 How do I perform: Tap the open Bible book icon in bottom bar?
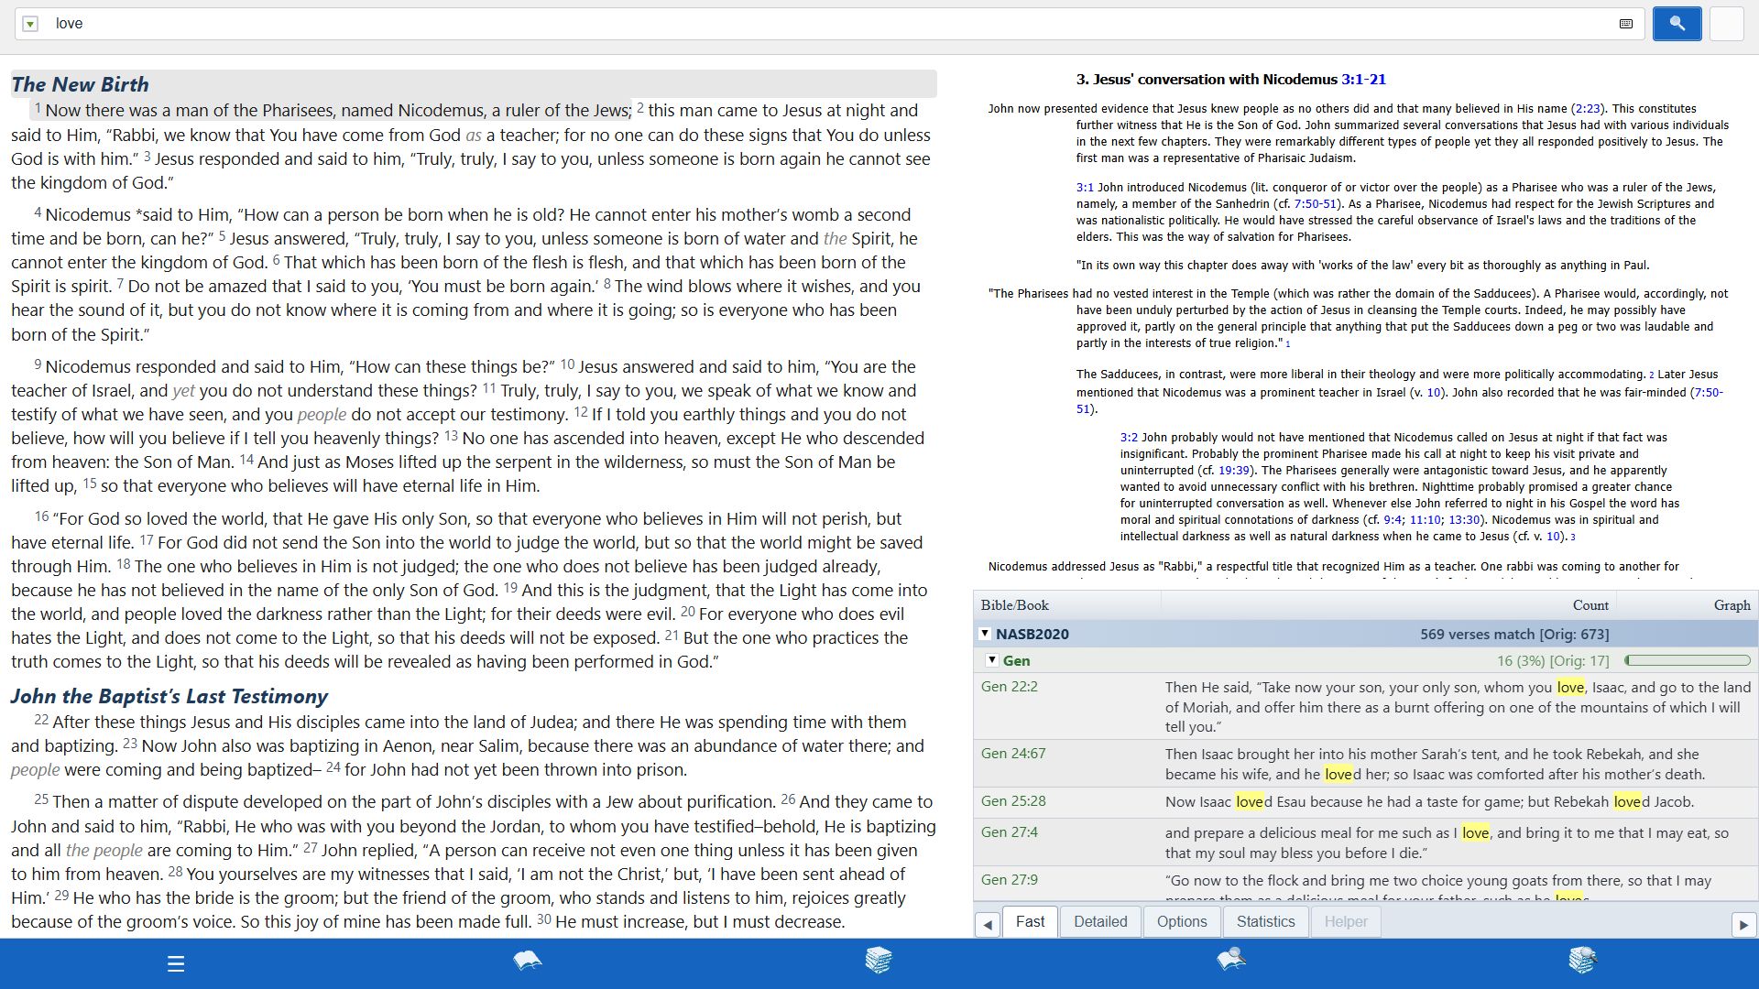click(528, 961)
